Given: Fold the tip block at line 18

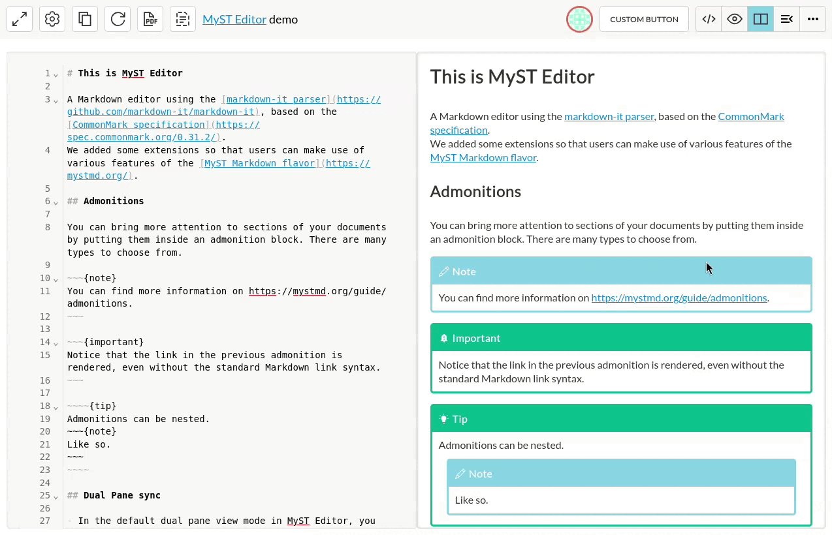Looking at the screenshot, I should pyautogui.click(x=56, y=407).
